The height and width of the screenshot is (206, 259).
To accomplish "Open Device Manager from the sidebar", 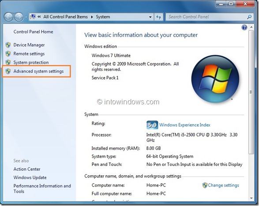I will pos(29,45).
